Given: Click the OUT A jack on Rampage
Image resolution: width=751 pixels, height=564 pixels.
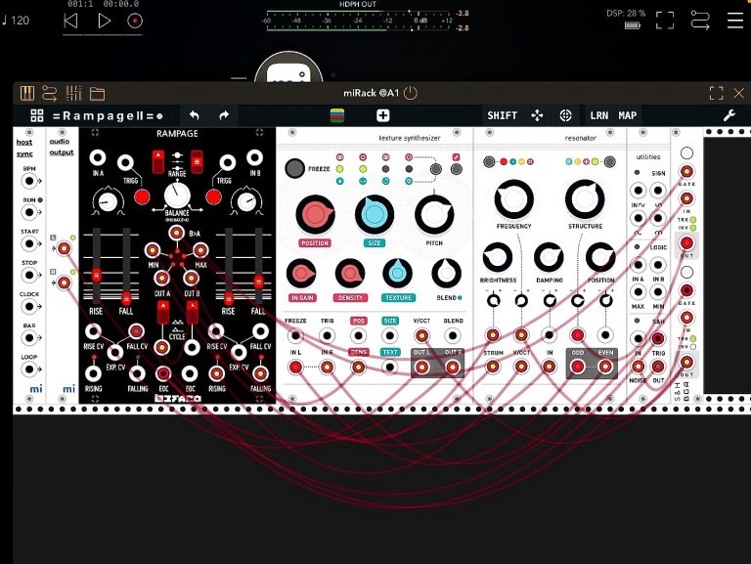Looking at the screenshot, I should (162, 279).
